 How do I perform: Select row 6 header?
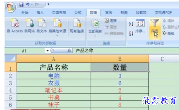[11, 105]
